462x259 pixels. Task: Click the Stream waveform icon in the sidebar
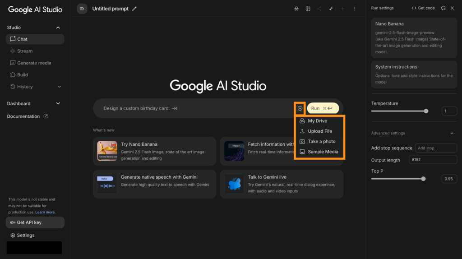click(x=13, y=51)
